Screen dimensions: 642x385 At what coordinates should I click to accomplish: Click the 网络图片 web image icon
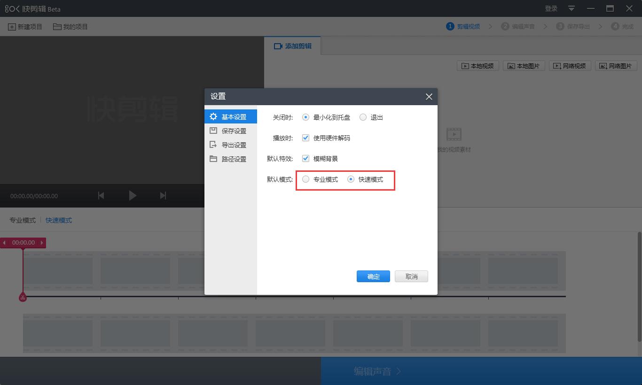coord(616,66)
